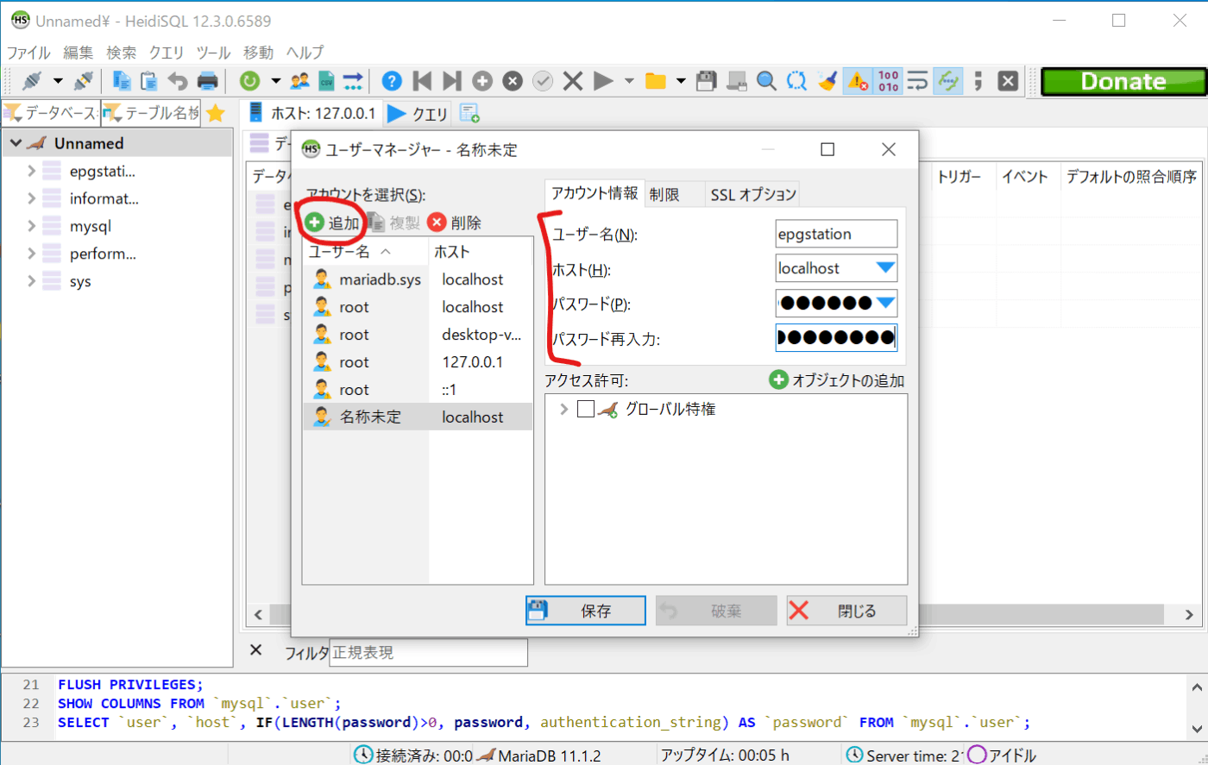Viewport: 1208px width, 765px height.
Task: Expand the グローバル特権 privileges node
Action: tap(564, 410)
